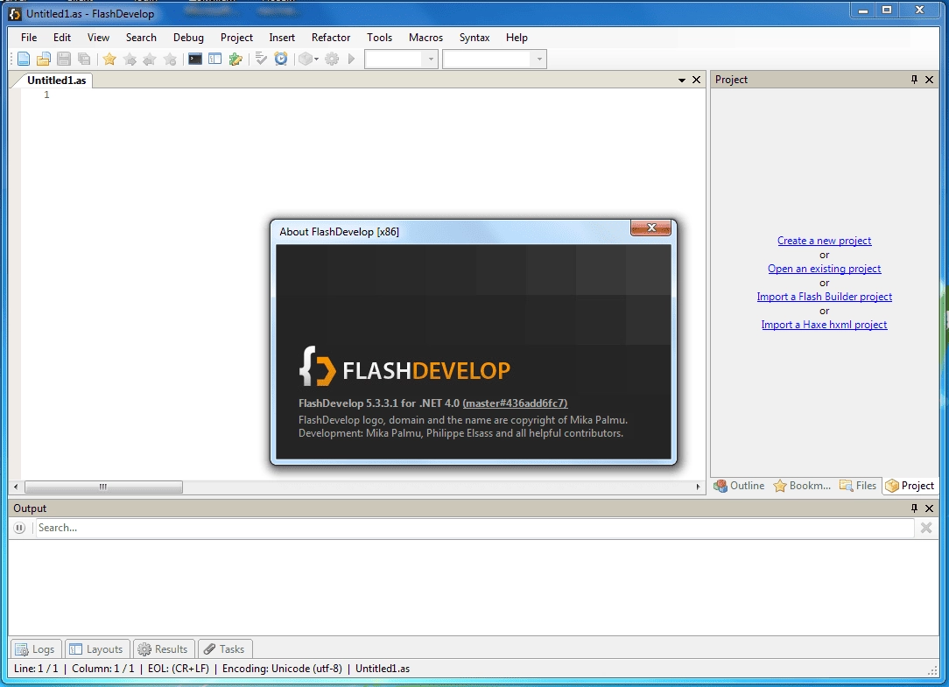Screen dimensions: 949x687
Task: Click Import a Haxe hxml project link
Action: click(x=825, y=325)
